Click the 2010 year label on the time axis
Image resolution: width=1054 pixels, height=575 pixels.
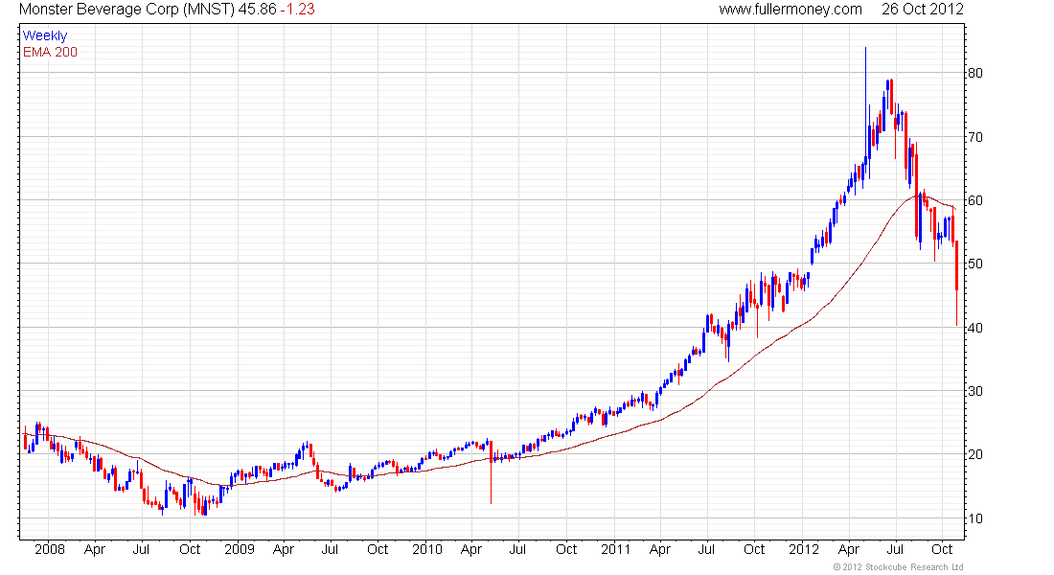point(426,549)
